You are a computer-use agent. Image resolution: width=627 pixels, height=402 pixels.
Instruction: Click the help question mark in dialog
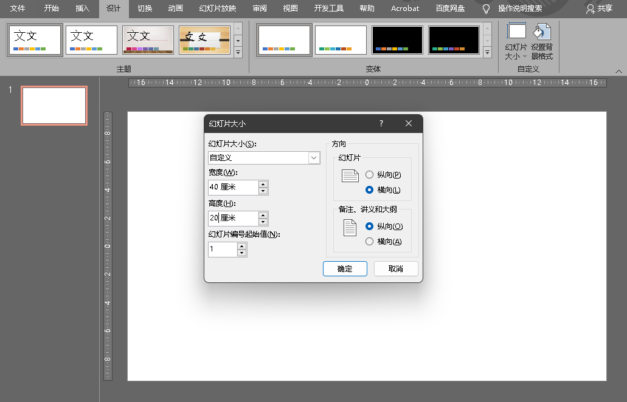tap(381, 123)
